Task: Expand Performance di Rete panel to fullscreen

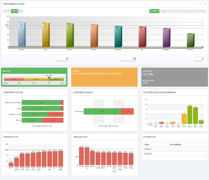Action: click(205, 4)
